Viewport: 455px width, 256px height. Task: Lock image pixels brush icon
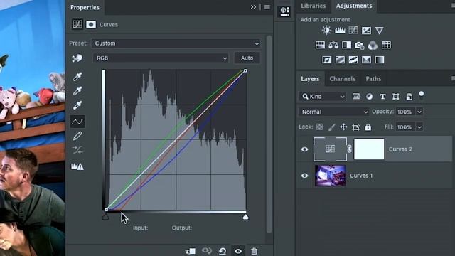(332, 127)
